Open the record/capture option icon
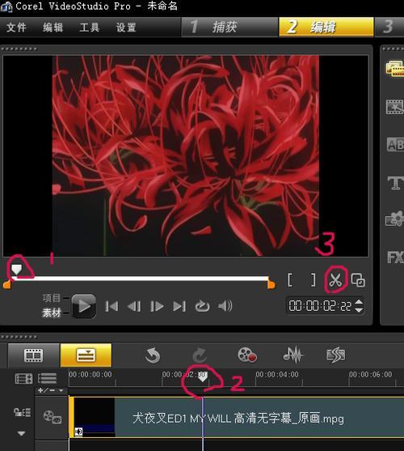Image resolution: width=404 pixels, height=451 pixels. (x=247, y=355)
